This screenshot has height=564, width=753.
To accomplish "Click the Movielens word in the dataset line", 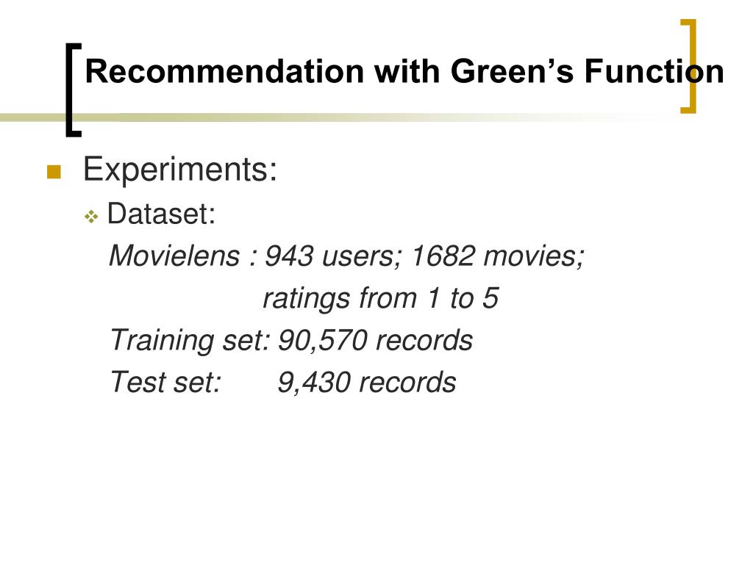I will coord(174,255).
